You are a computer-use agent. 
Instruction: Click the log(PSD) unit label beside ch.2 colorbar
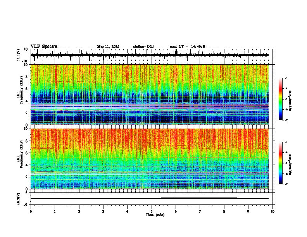(290, 165)
